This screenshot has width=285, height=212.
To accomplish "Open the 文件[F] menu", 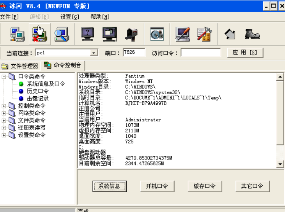I will [9, 17].
